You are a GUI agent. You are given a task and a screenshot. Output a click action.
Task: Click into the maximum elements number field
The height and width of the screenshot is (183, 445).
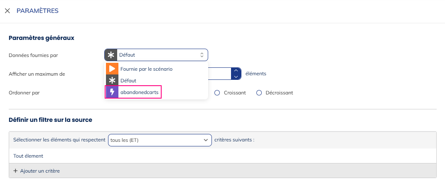click(218, 74)
